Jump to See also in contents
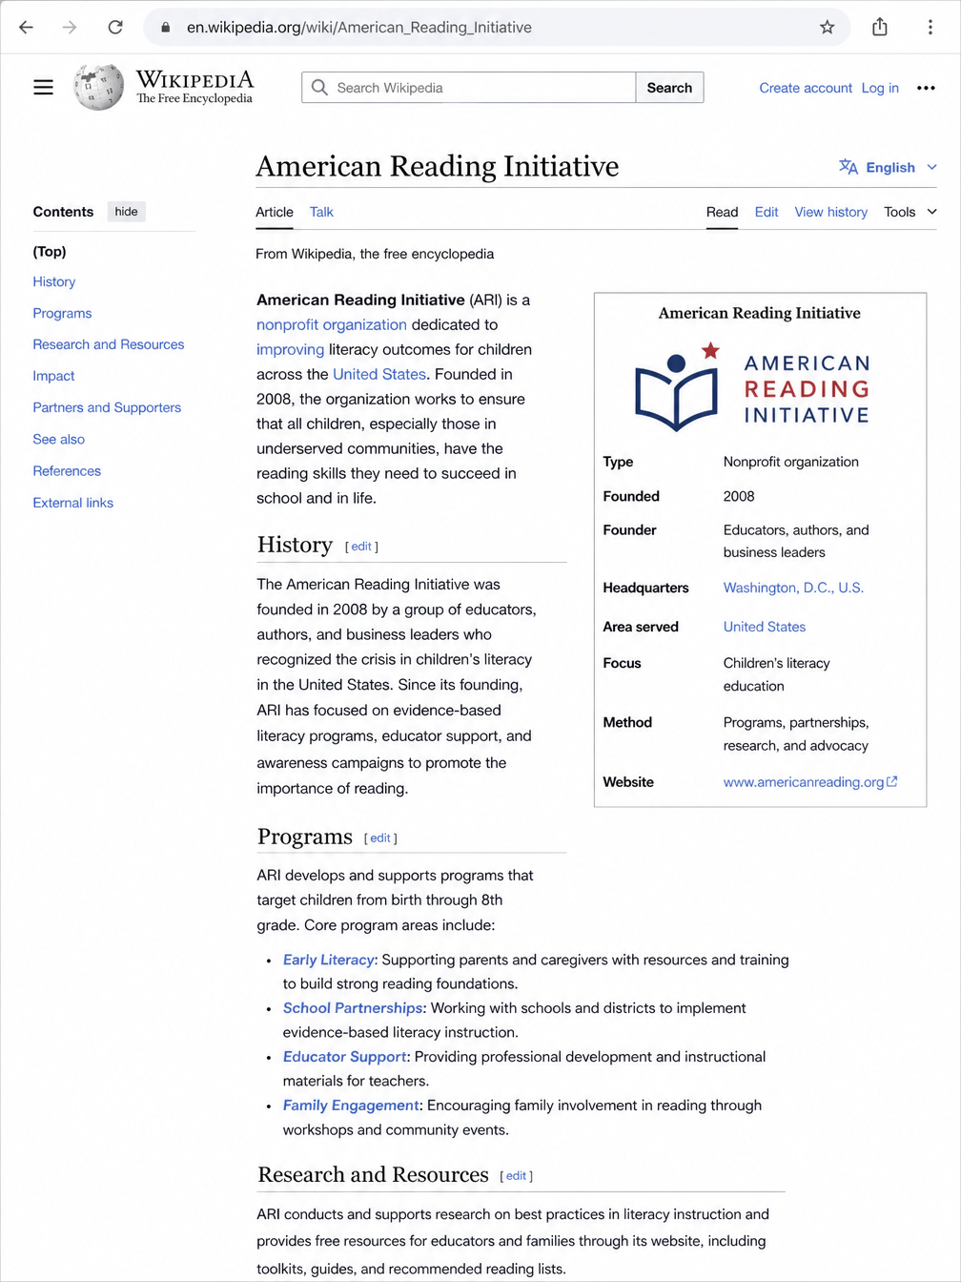961x1282 pixels. (59, 439)
